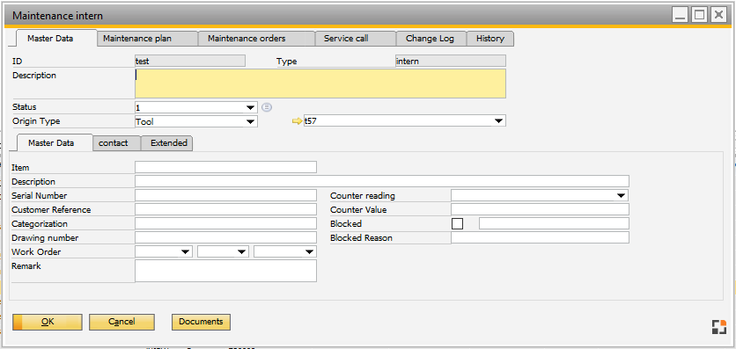Open the History tab
Screen dimensions: 736x349
490,39
